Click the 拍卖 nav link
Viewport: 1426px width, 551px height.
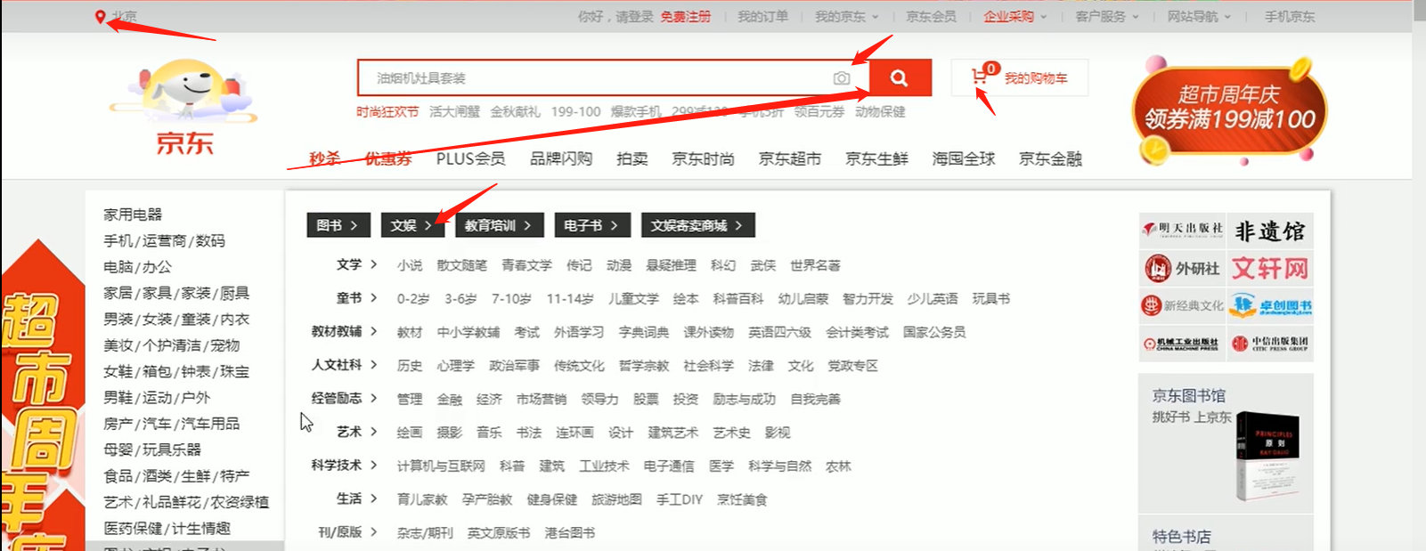(632, 158)
